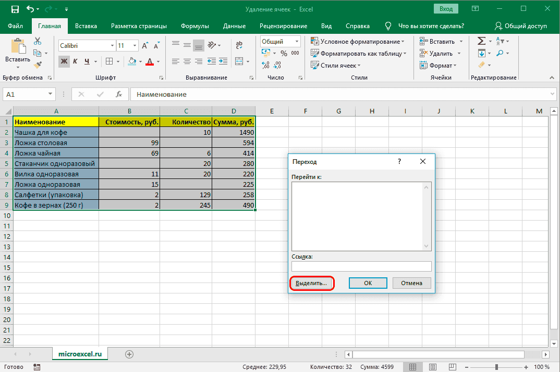The height and width of the screenshot is (372, 560).
Task: Click the Ссылка input field
Action: [361, 266]
